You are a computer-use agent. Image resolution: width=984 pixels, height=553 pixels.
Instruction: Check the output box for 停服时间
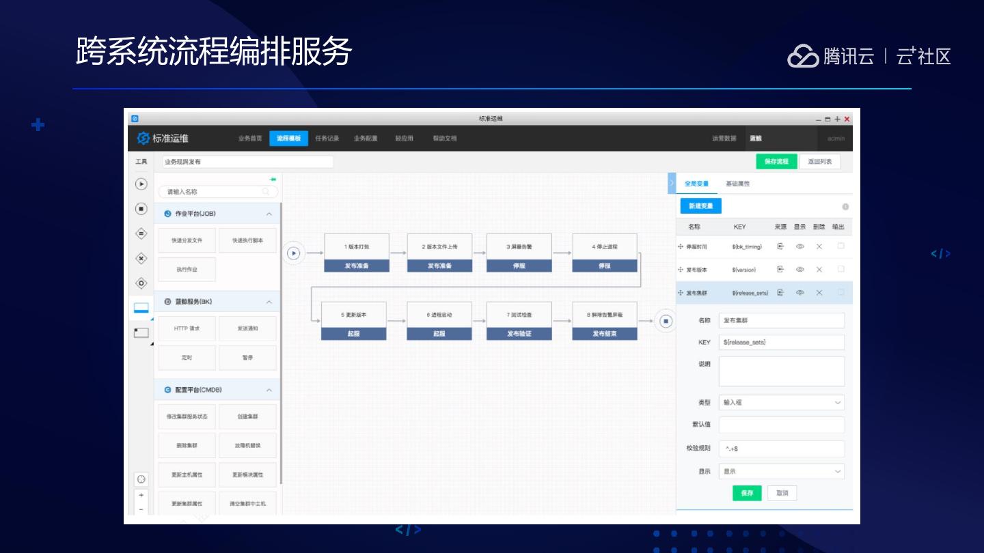coord(840,246)
